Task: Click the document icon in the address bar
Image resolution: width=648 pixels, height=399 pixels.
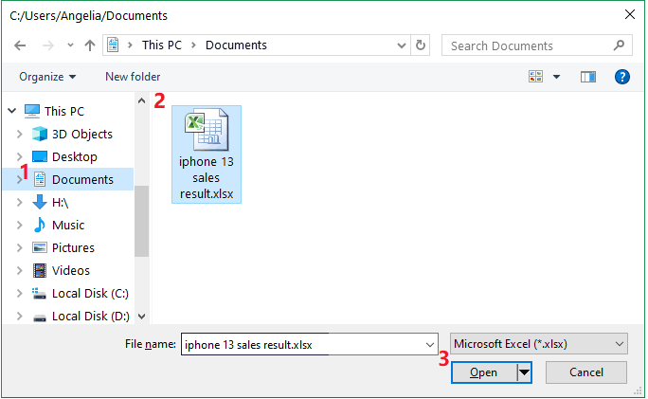Action: [113, 45]
